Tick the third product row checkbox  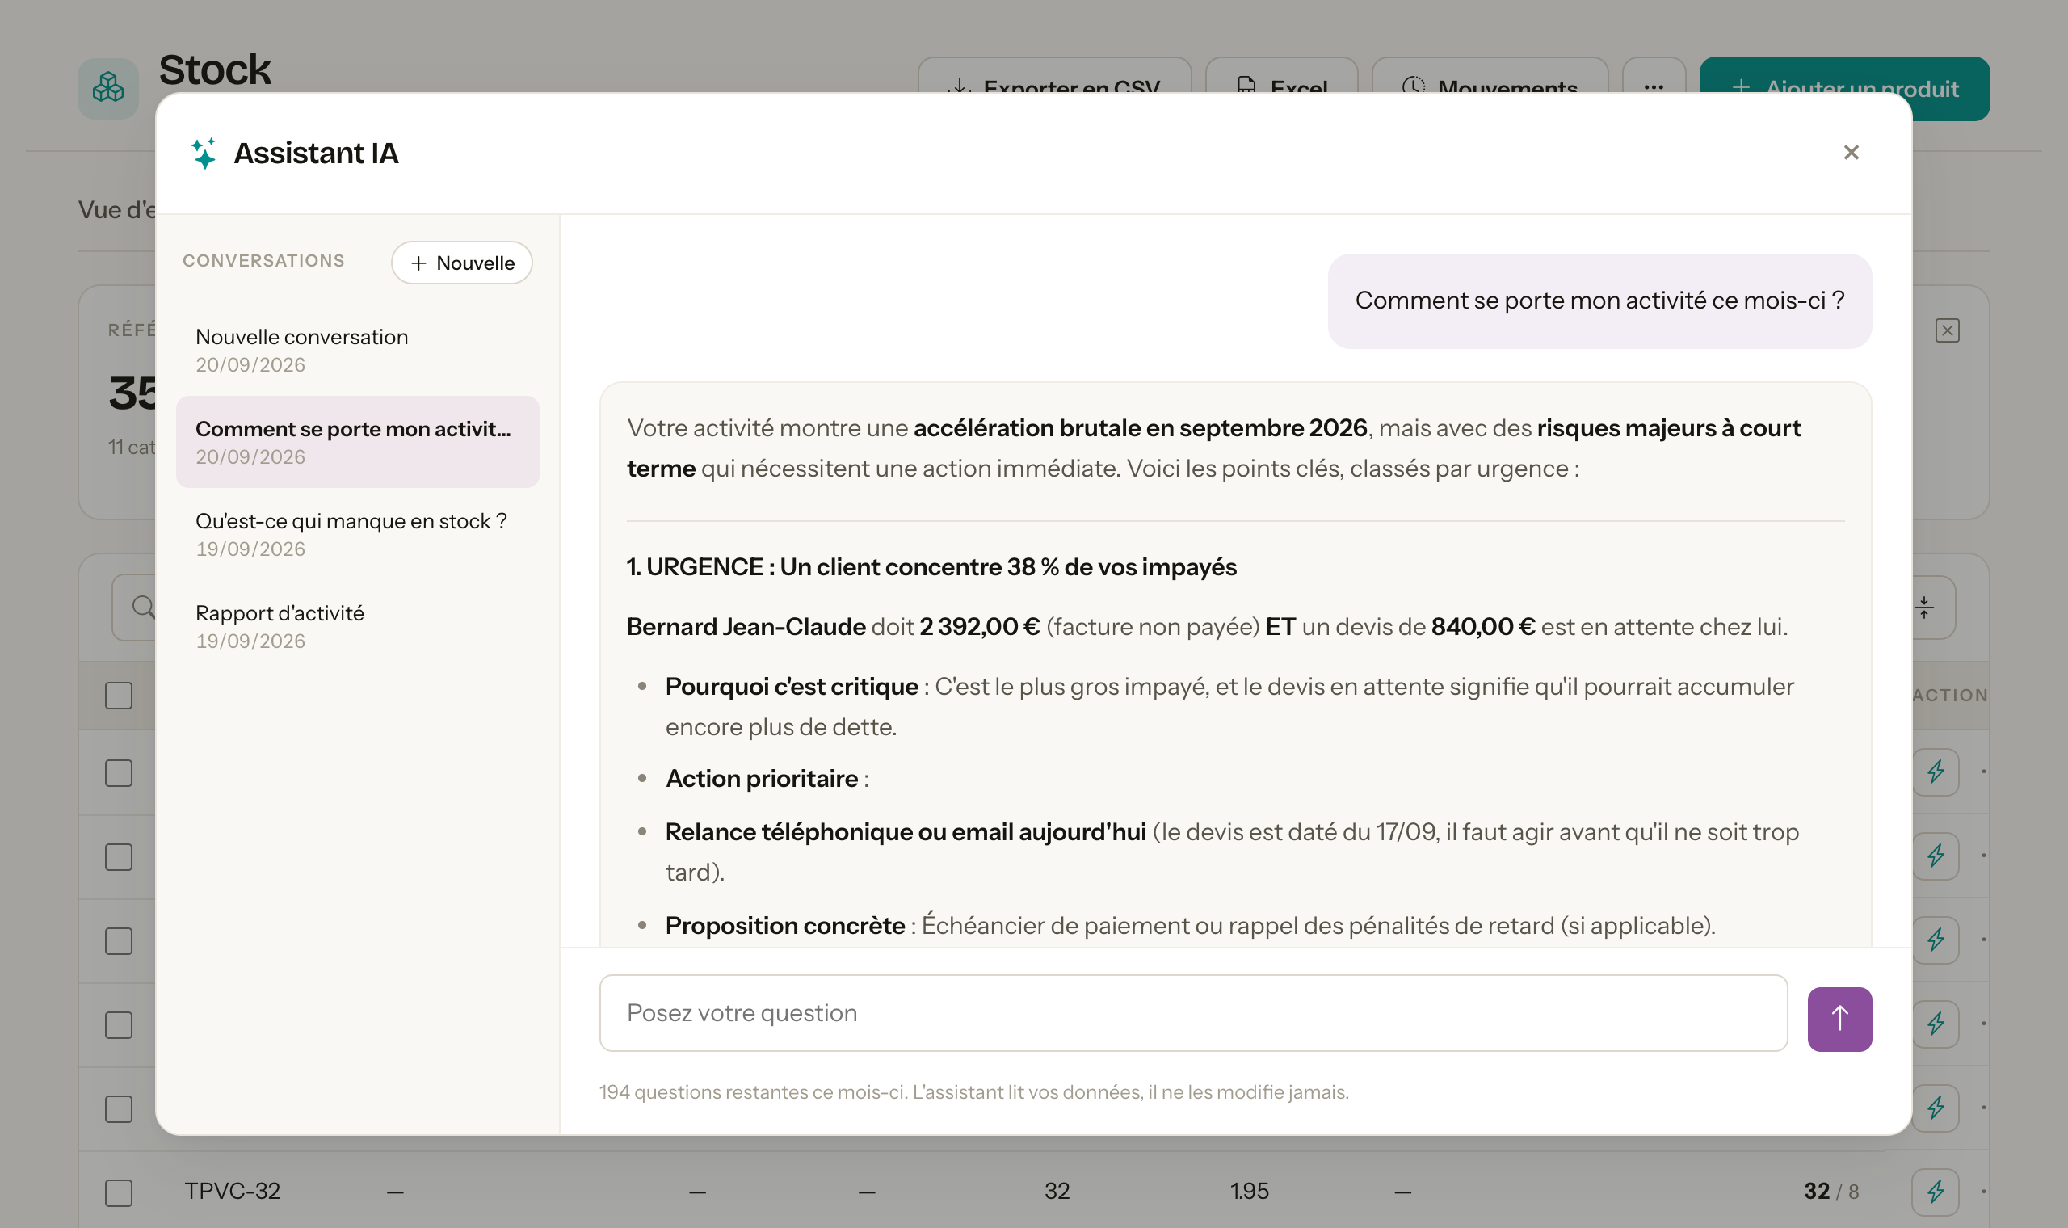coord(119,941)
